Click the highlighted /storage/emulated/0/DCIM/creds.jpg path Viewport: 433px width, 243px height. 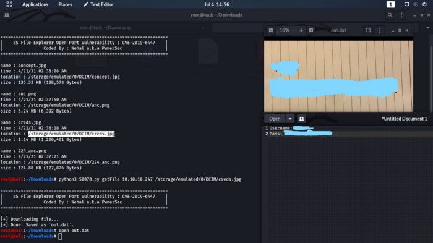pyautogui.click(x=72, y=134)
